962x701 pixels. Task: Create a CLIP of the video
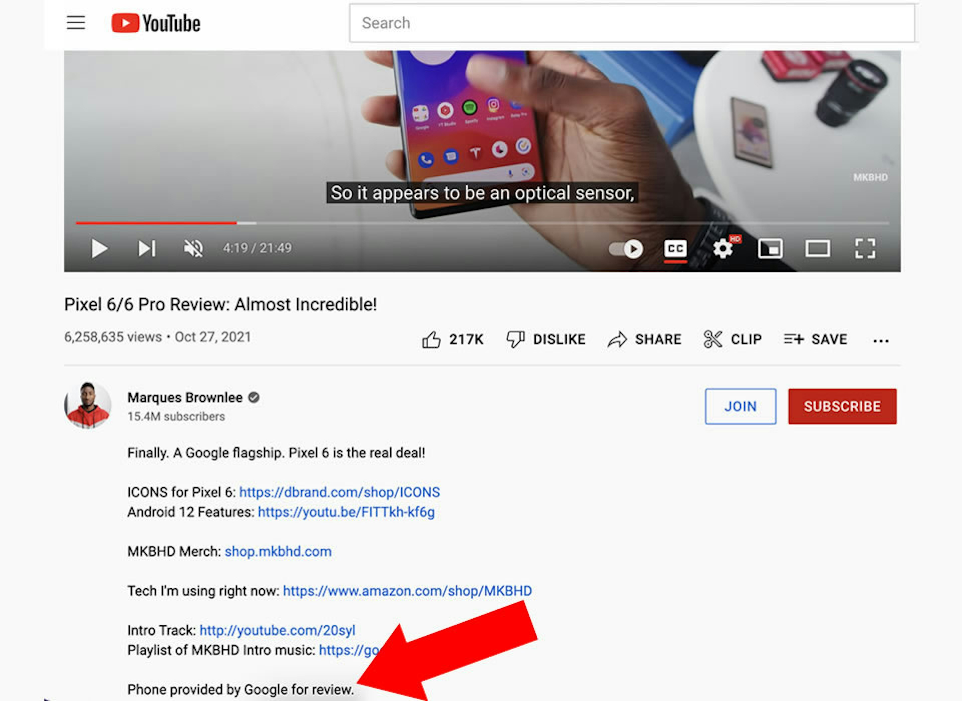[733, 339]
